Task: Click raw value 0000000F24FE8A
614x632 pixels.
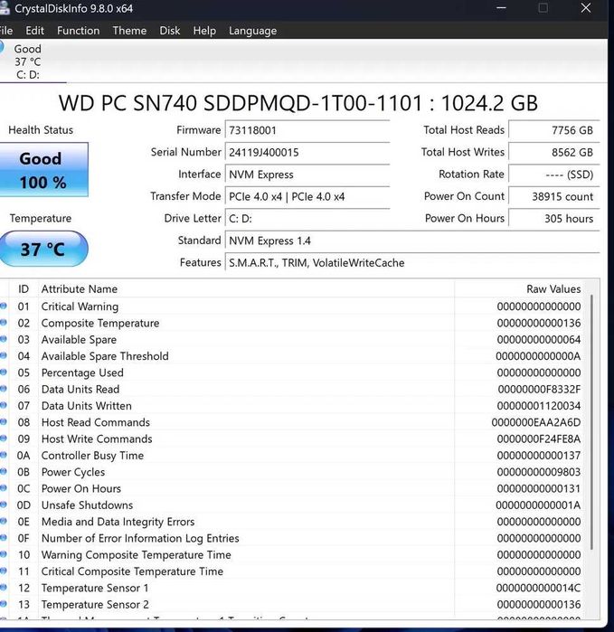Action: [x=539, y=439]
